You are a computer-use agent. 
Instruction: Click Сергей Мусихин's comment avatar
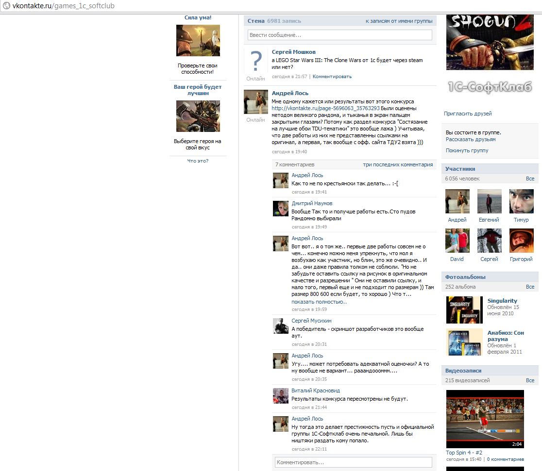pyautogui.click(x=281, y=326)
